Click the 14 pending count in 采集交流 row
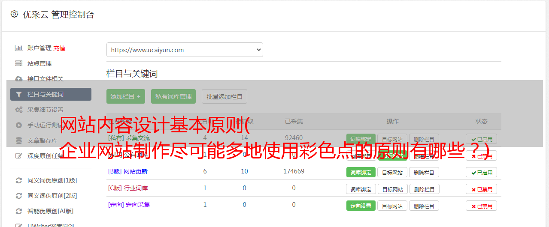 245,138
